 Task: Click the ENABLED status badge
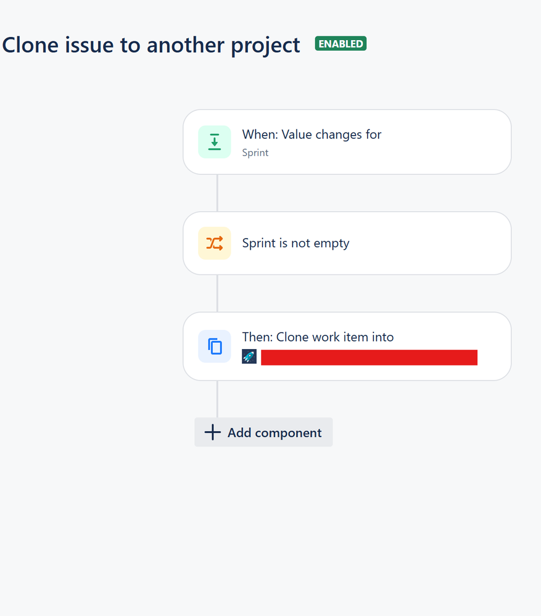(341, 44)
